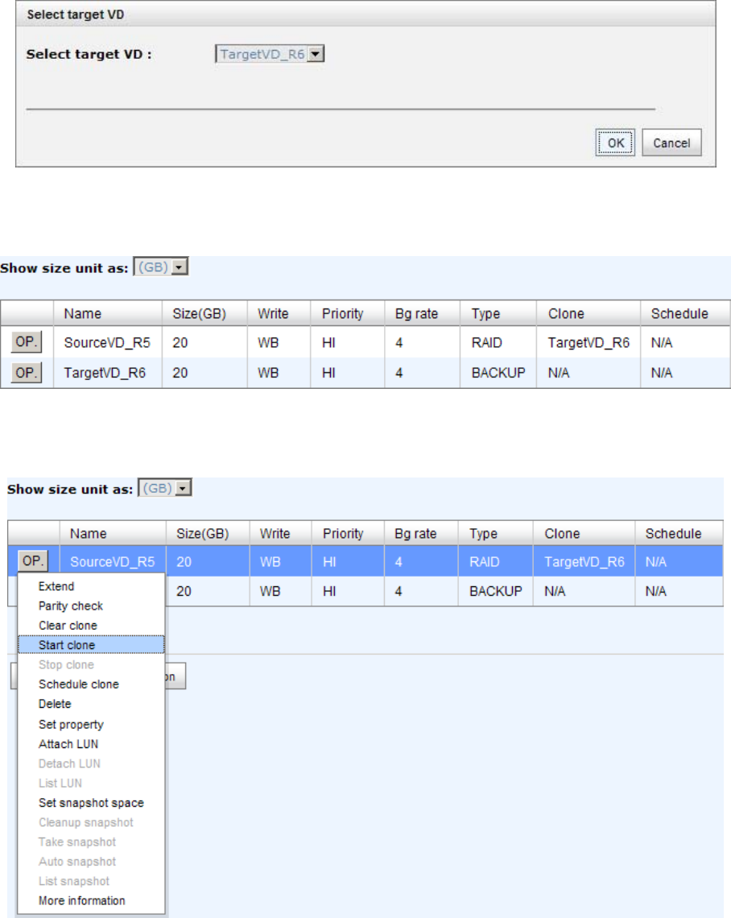Click BACKUP type cell in middle table

pyautogui.click(x=498, y=373)
